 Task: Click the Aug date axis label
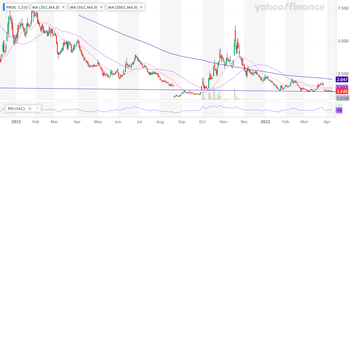point(160,122)
